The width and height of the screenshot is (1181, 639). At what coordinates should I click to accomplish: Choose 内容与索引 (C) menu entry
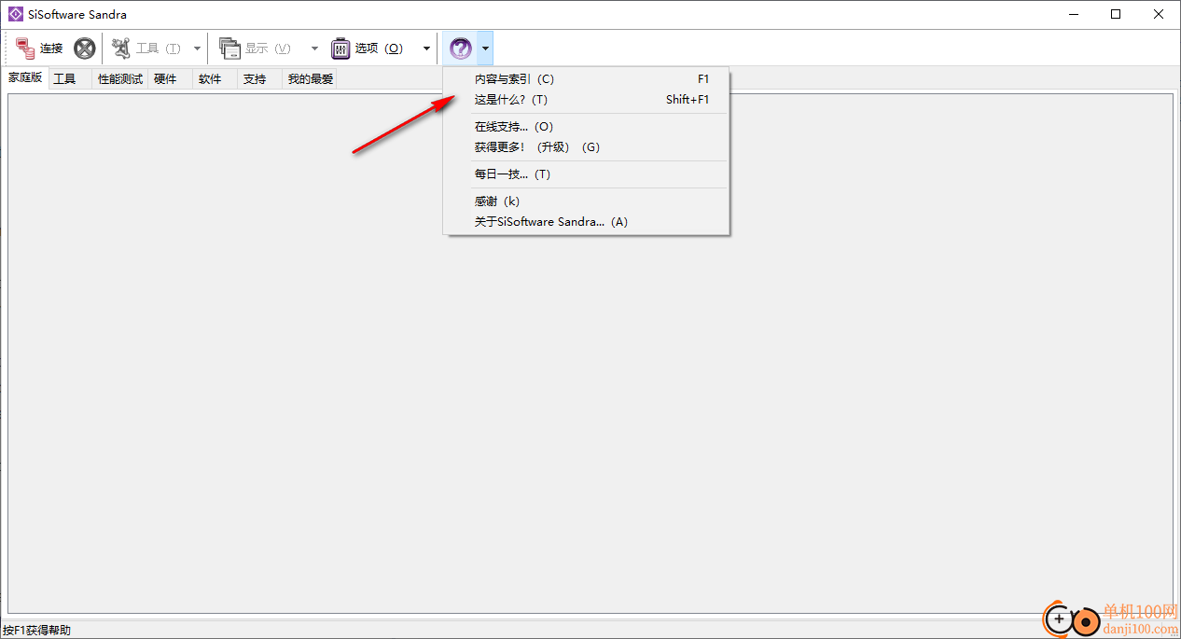[587, 79]
